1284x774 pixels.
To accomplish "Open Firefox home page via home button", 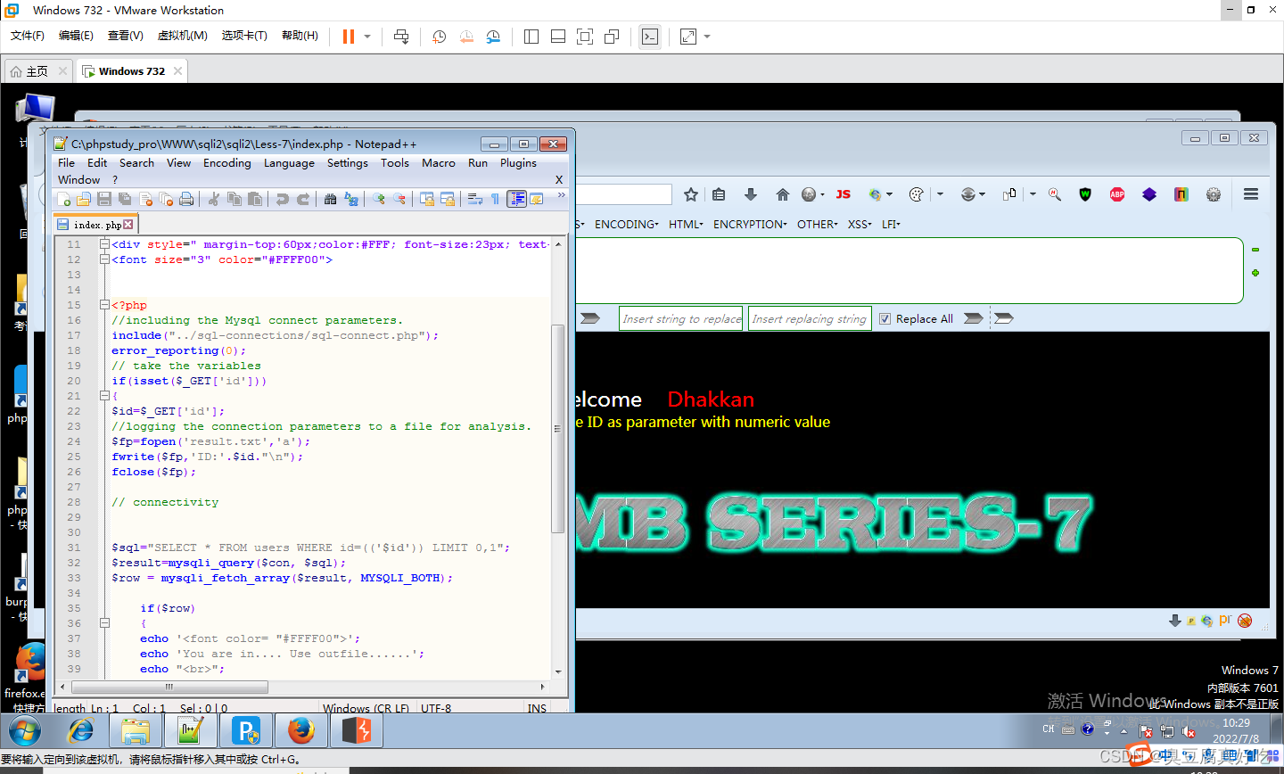I will click(x=783, y=193).
